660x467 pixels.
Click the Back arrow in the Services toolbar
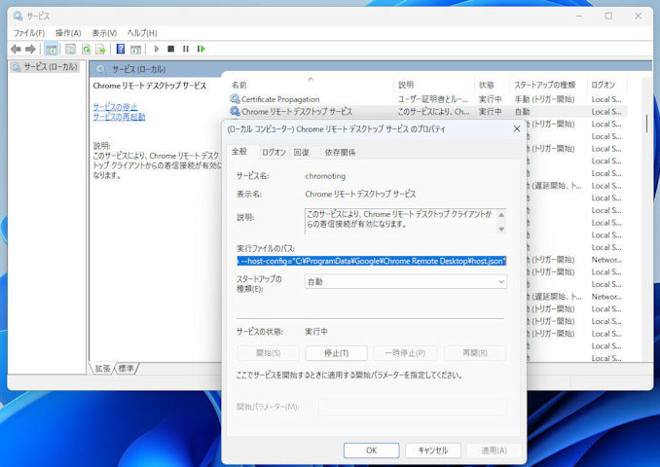16,50
